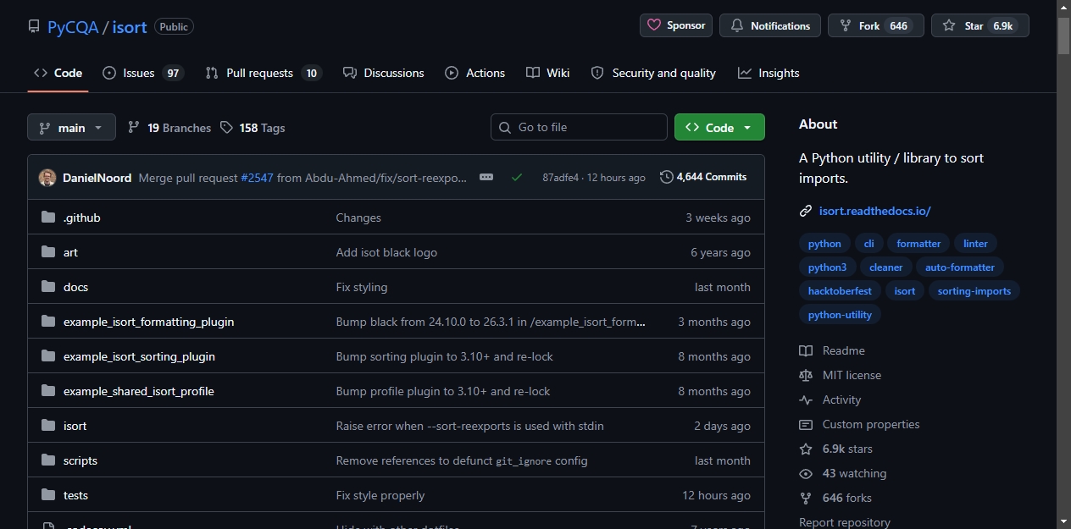
Task: Click the branch icon beside 19 Branches
Action: (134, 127)
